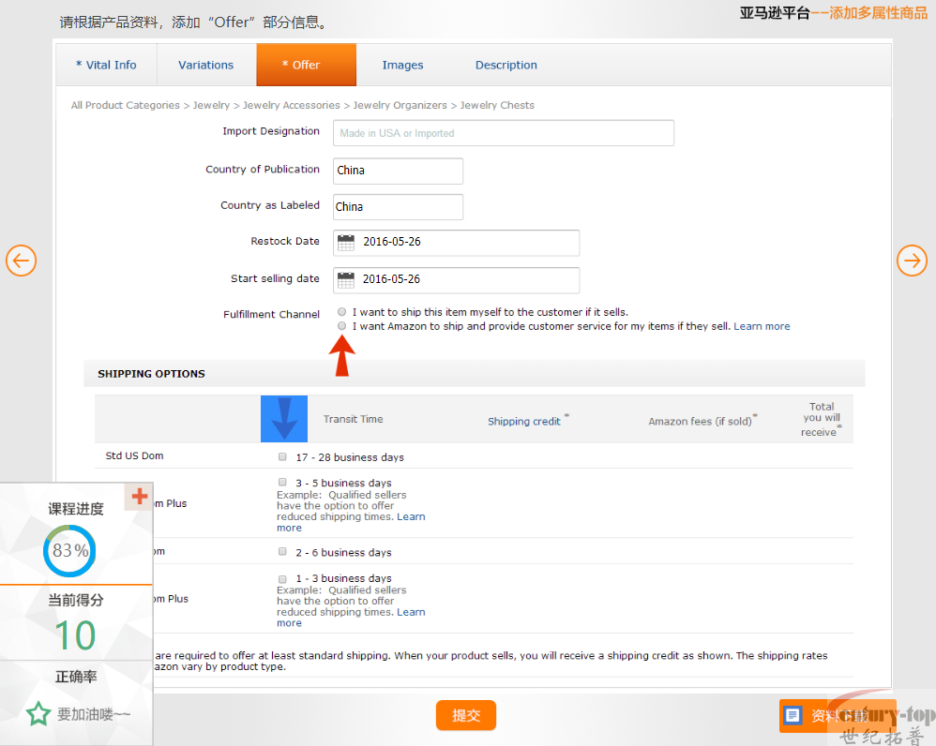Image resolution: width=936 pixels, height=746 pixels.
Task: Select the Offer tab
Action: [307, 65]
